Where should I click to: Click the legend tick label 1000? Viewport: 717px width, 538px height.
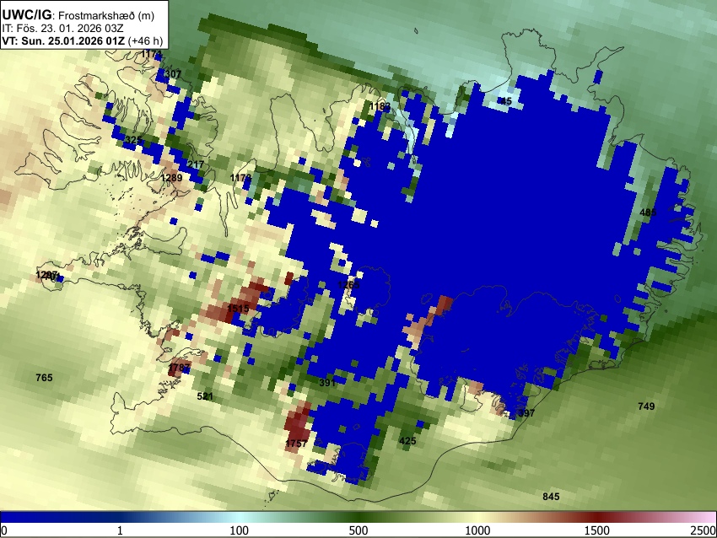pyautogui.click(x=477, y=530)
